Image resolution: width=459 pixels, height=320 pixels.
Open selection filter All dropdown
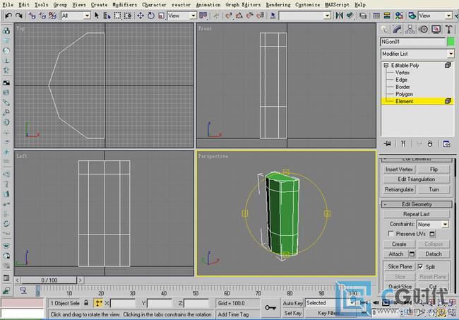[x=76, y=16]
